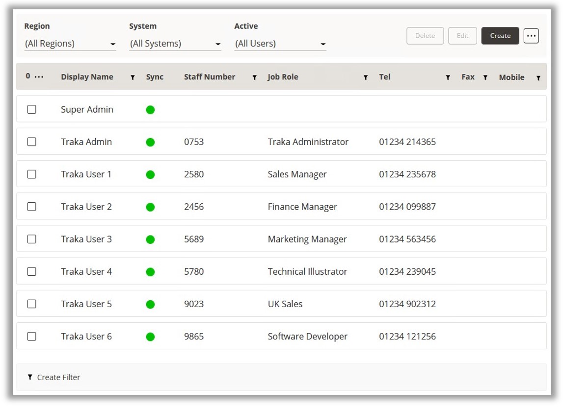
Task: Open the Fax column filter icon
Action: coord(485,77)
